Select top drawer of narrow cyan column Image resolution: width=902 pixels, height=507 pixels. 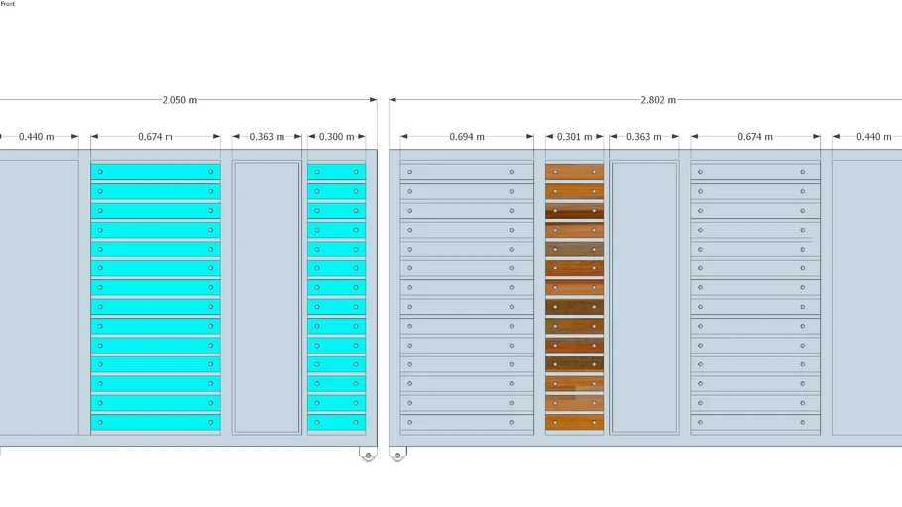tap(336, 172)
